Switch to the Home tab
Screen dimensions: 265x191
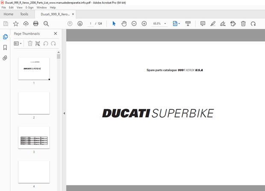pos(9,14)
